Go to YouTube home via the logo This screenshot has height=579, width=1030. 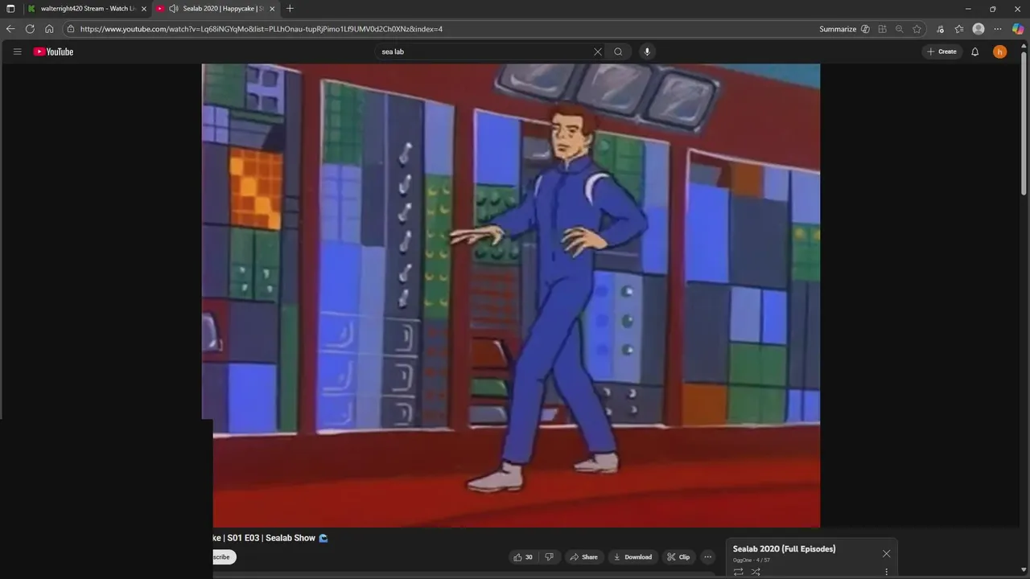click(53, 51)
